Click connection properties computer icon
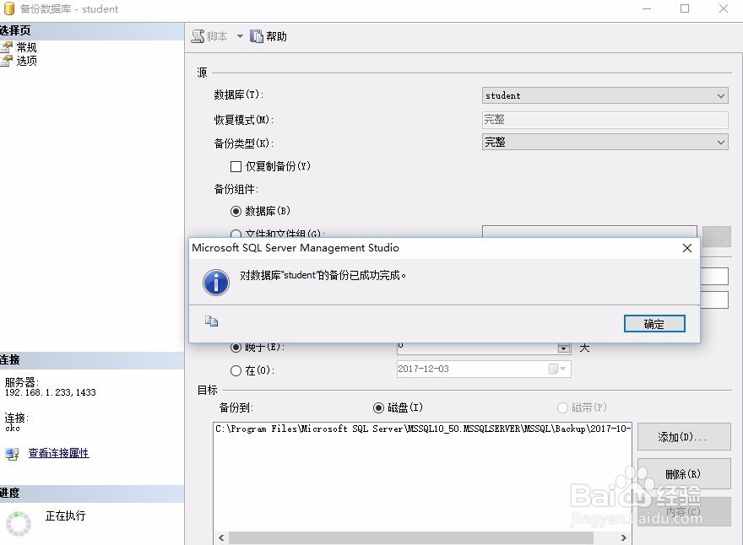 tap(12, 454)
